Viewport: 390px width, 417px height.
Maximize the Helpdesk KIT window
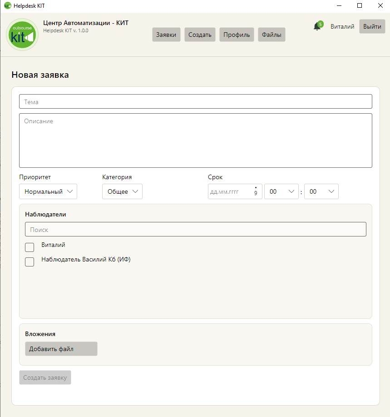coord(360,5)
